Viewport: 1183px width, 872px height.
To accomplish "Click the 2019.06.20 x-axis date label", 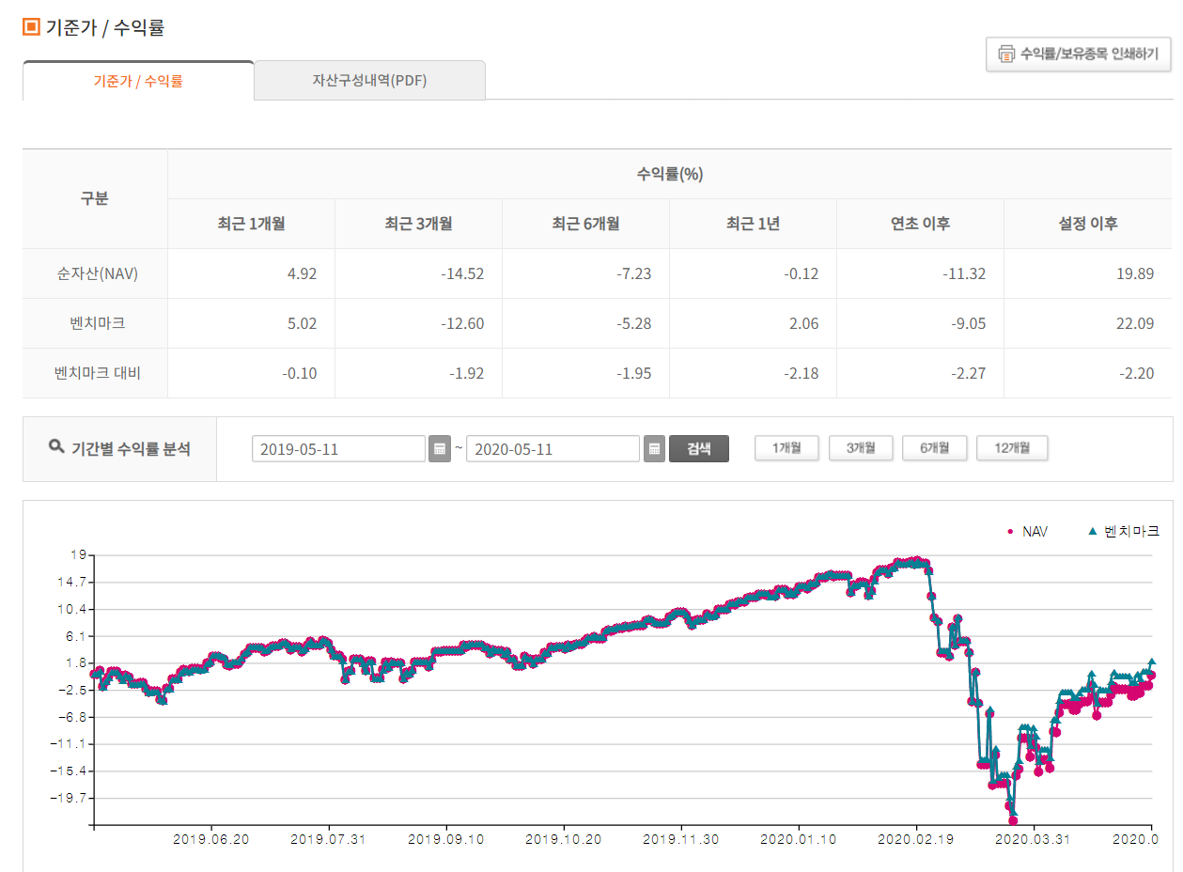I will (211, 840).
